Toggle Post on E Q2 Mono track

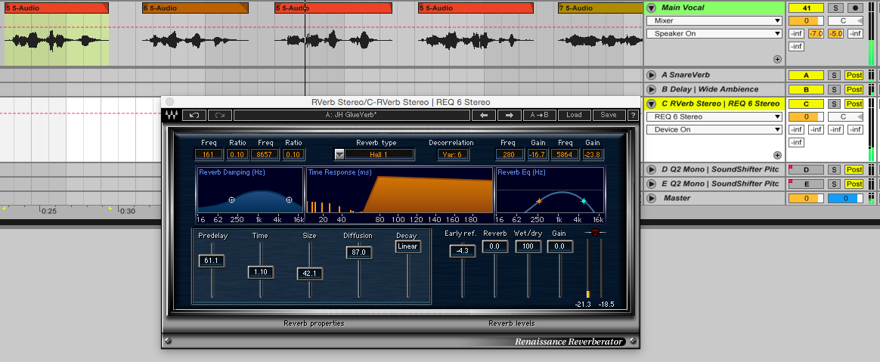(854, 184)
